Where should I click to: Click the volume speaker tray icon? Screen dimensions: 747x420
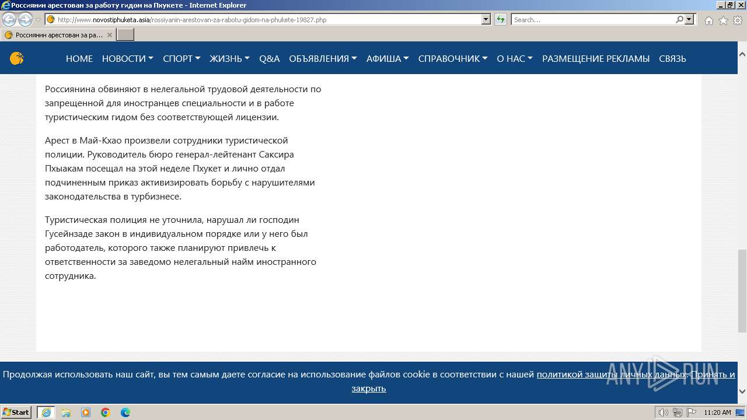click(664, 412)
